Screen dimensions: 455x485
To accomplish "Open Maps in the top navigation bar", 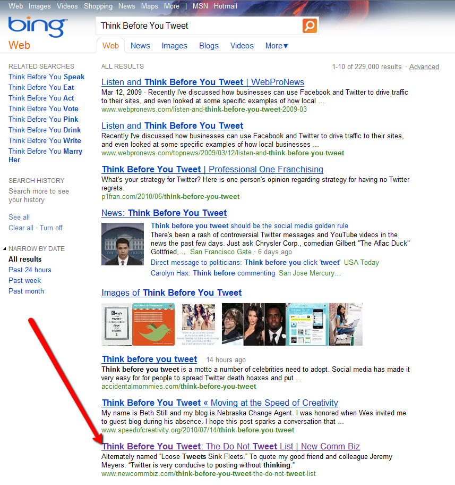I will click(150, 6).
